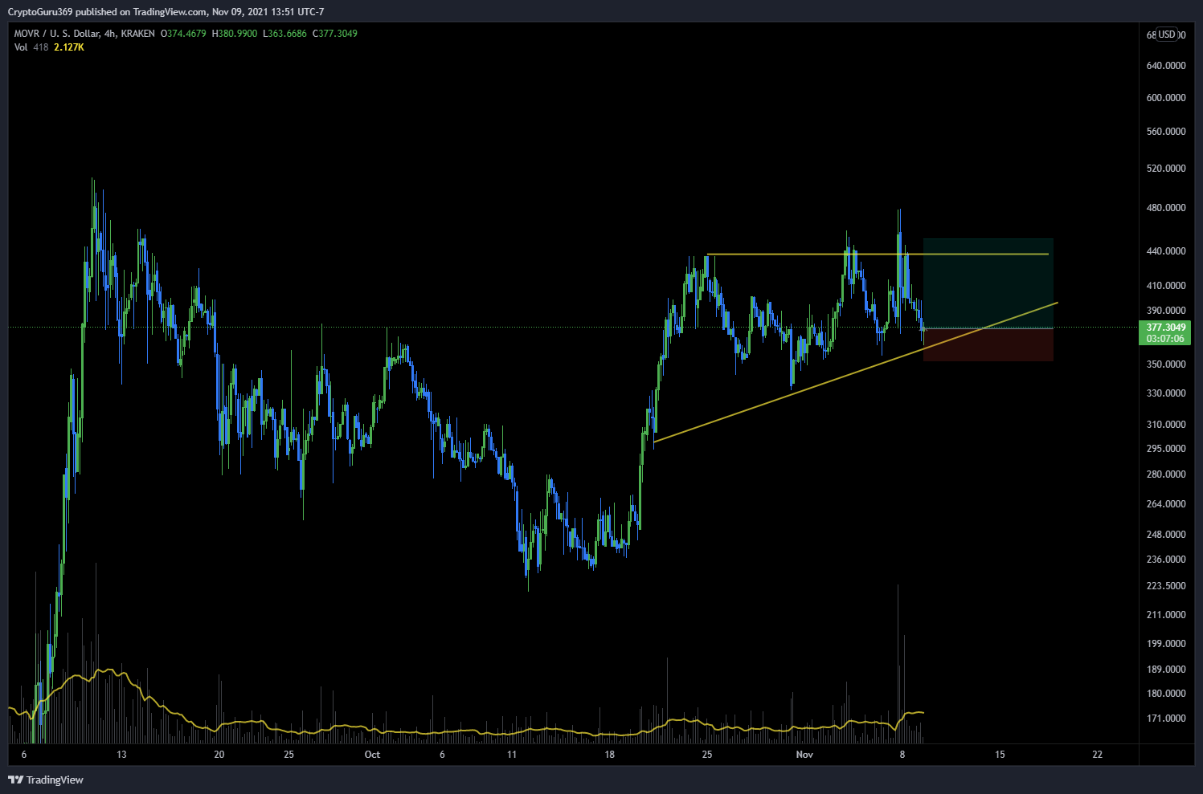Viewport: 1203px width, 794px height.
Task: Click the 280.0000 price axis label
Action: click(x=1166, y=474)
